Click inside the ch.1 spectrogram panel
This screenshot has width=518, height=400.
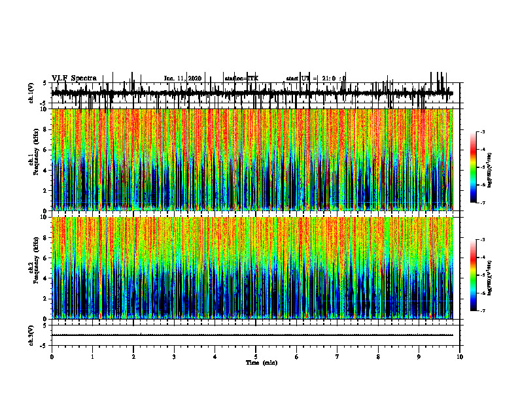tap(252, 159)
